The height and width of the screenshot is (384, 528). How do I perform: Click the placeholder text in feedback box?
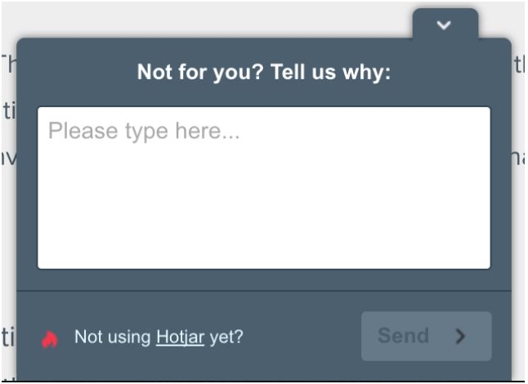pyautogui.click(x=144, y=131)
